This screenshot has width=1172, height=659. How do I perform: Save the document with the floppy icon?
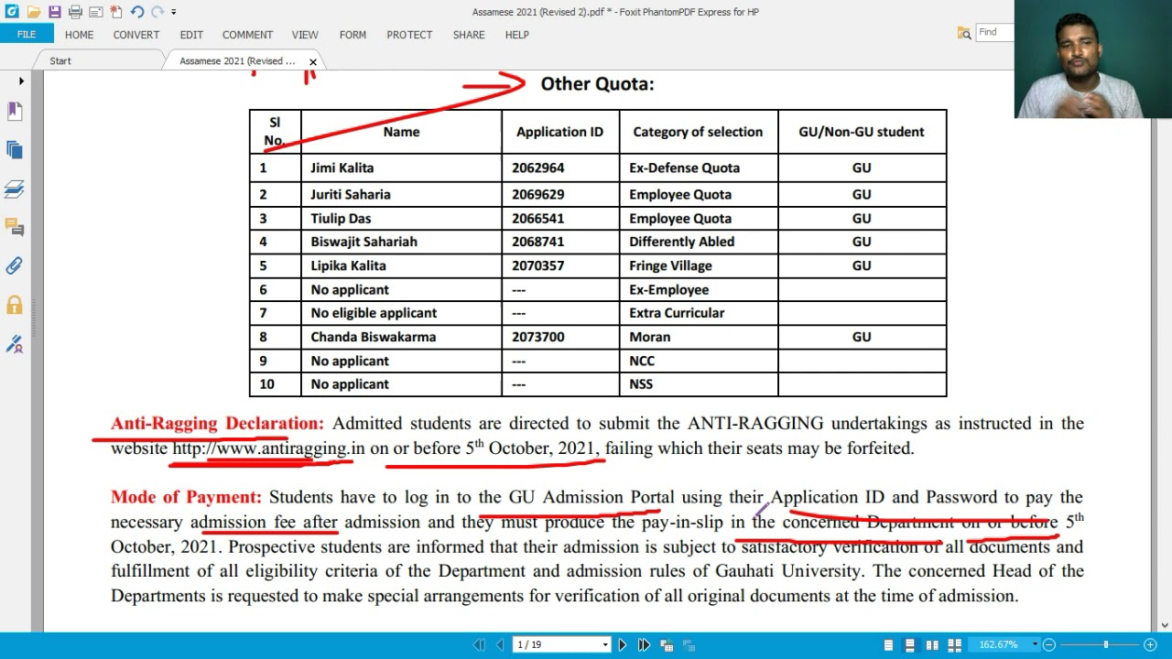(x=55, y=12)
